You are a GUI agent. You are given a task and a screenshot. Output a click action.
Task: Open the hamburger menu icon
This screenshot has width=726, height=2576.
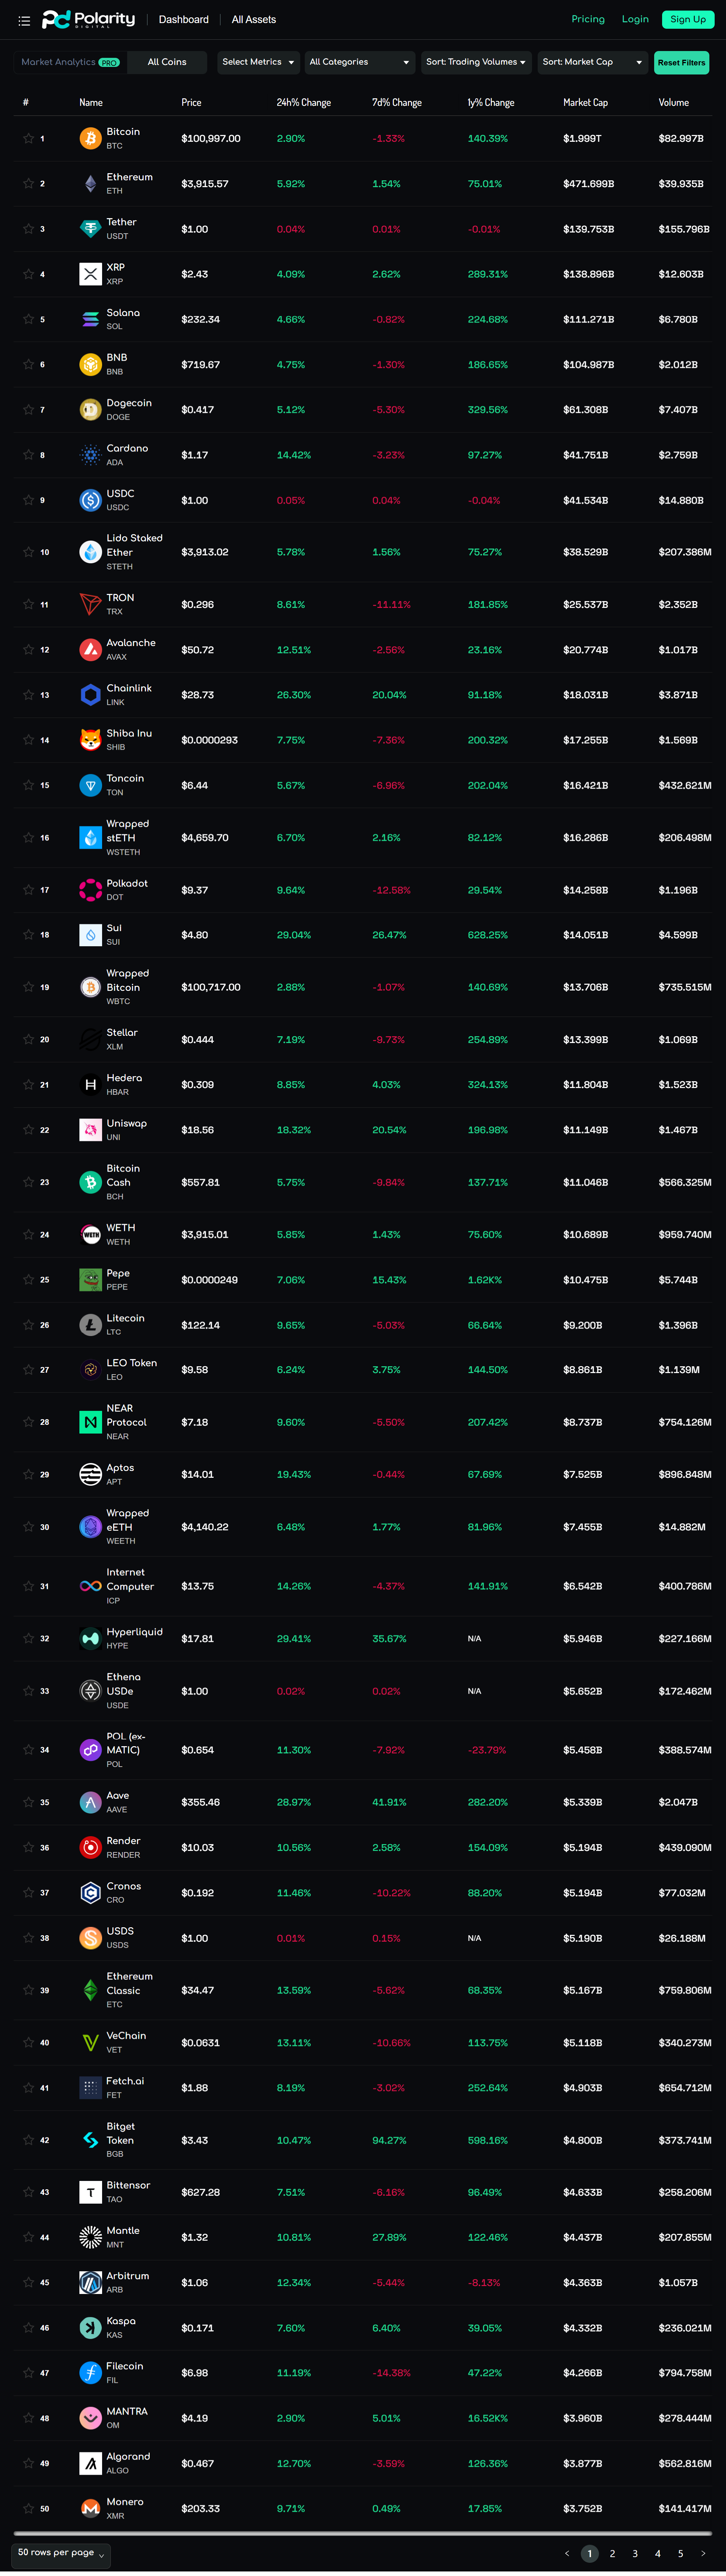point(24,20)
